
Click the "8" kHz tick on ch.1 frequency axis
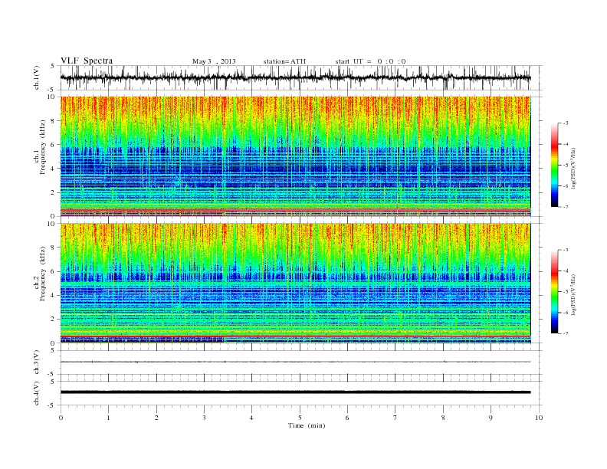(x=54, y=121)
